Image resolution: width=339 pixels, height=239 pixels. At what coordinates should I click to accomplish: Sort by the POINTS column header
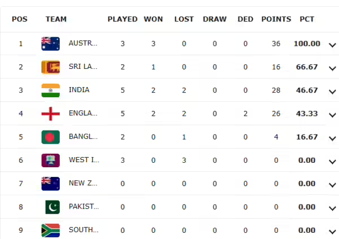coord(276,19)
